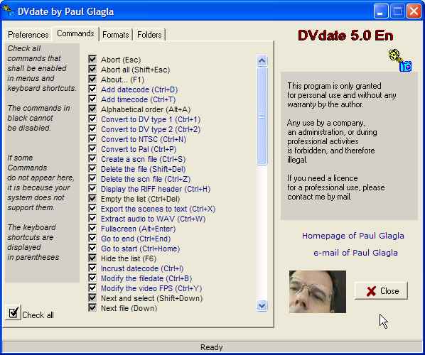The height and width of the screenshot is (355, 425).
Task: Uncheck Add timecode (Ctrl+T)
Action: click(92, 99)
